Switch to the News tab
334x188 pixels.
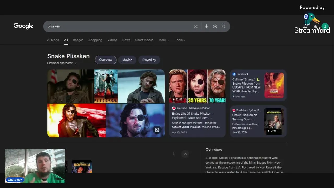tap(126, 40)
